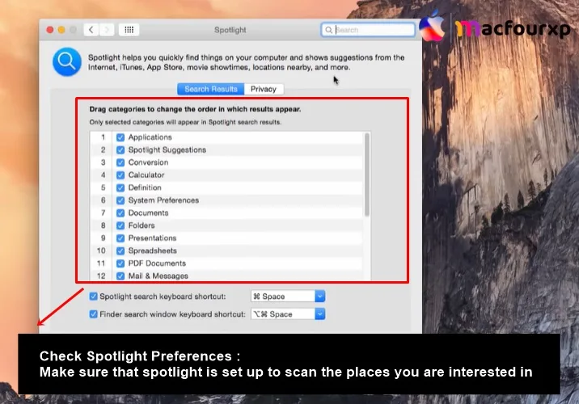This screenshot has width=579, height=404.
Task: Select the Conversion row text
Action: click(x=148, y=162)
